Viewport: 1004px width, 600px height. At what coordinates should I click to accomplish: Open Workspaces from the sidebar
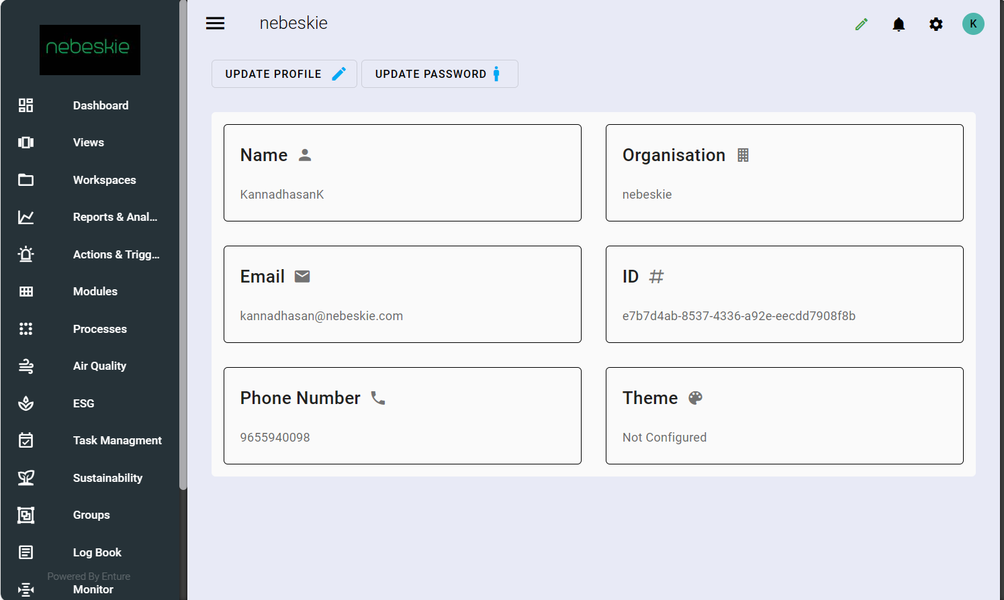click(x=104, y=180)
